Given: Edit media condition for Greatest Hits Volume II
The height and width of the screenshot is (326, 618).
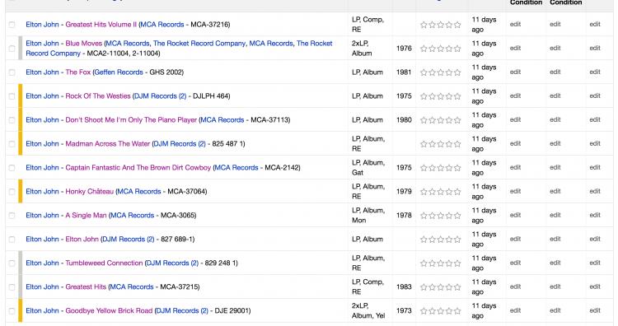Looking at the screenshot, I should point(515,24).
